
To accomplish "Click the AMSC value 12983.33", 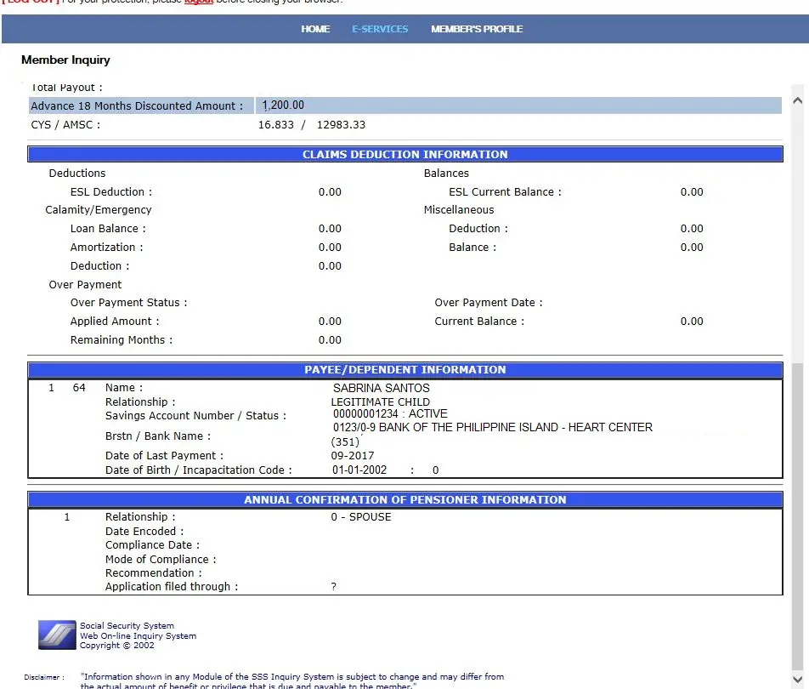I will (341, 124).
